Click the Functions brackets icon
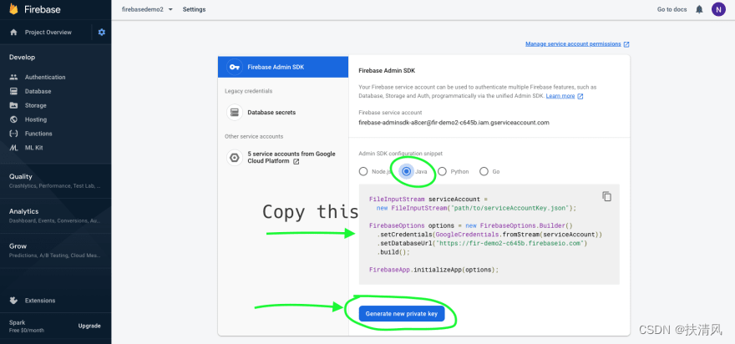Image resolution: width=735 pixels, height=344 pixels. tap(13, 134)
